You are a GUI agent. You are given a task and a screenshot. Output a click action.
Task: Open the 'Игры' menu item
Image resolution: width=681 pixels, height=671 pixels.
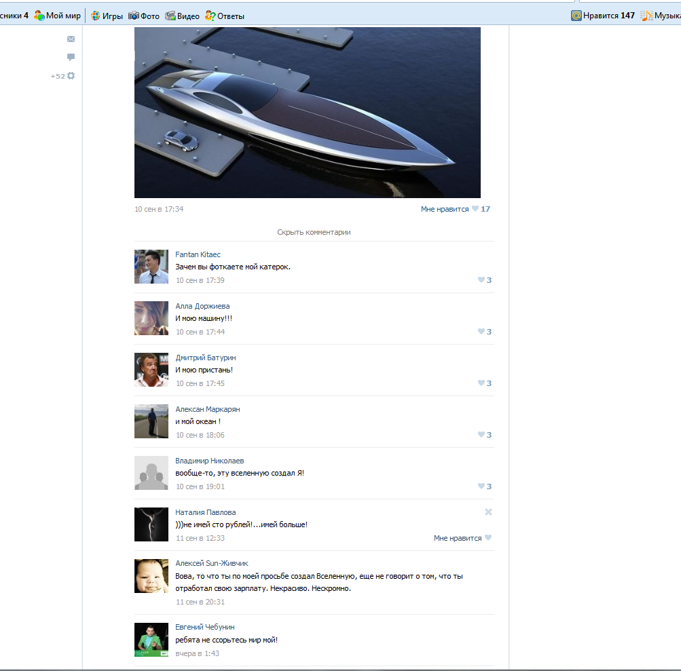pyautogui.click(x=107, y=16)
